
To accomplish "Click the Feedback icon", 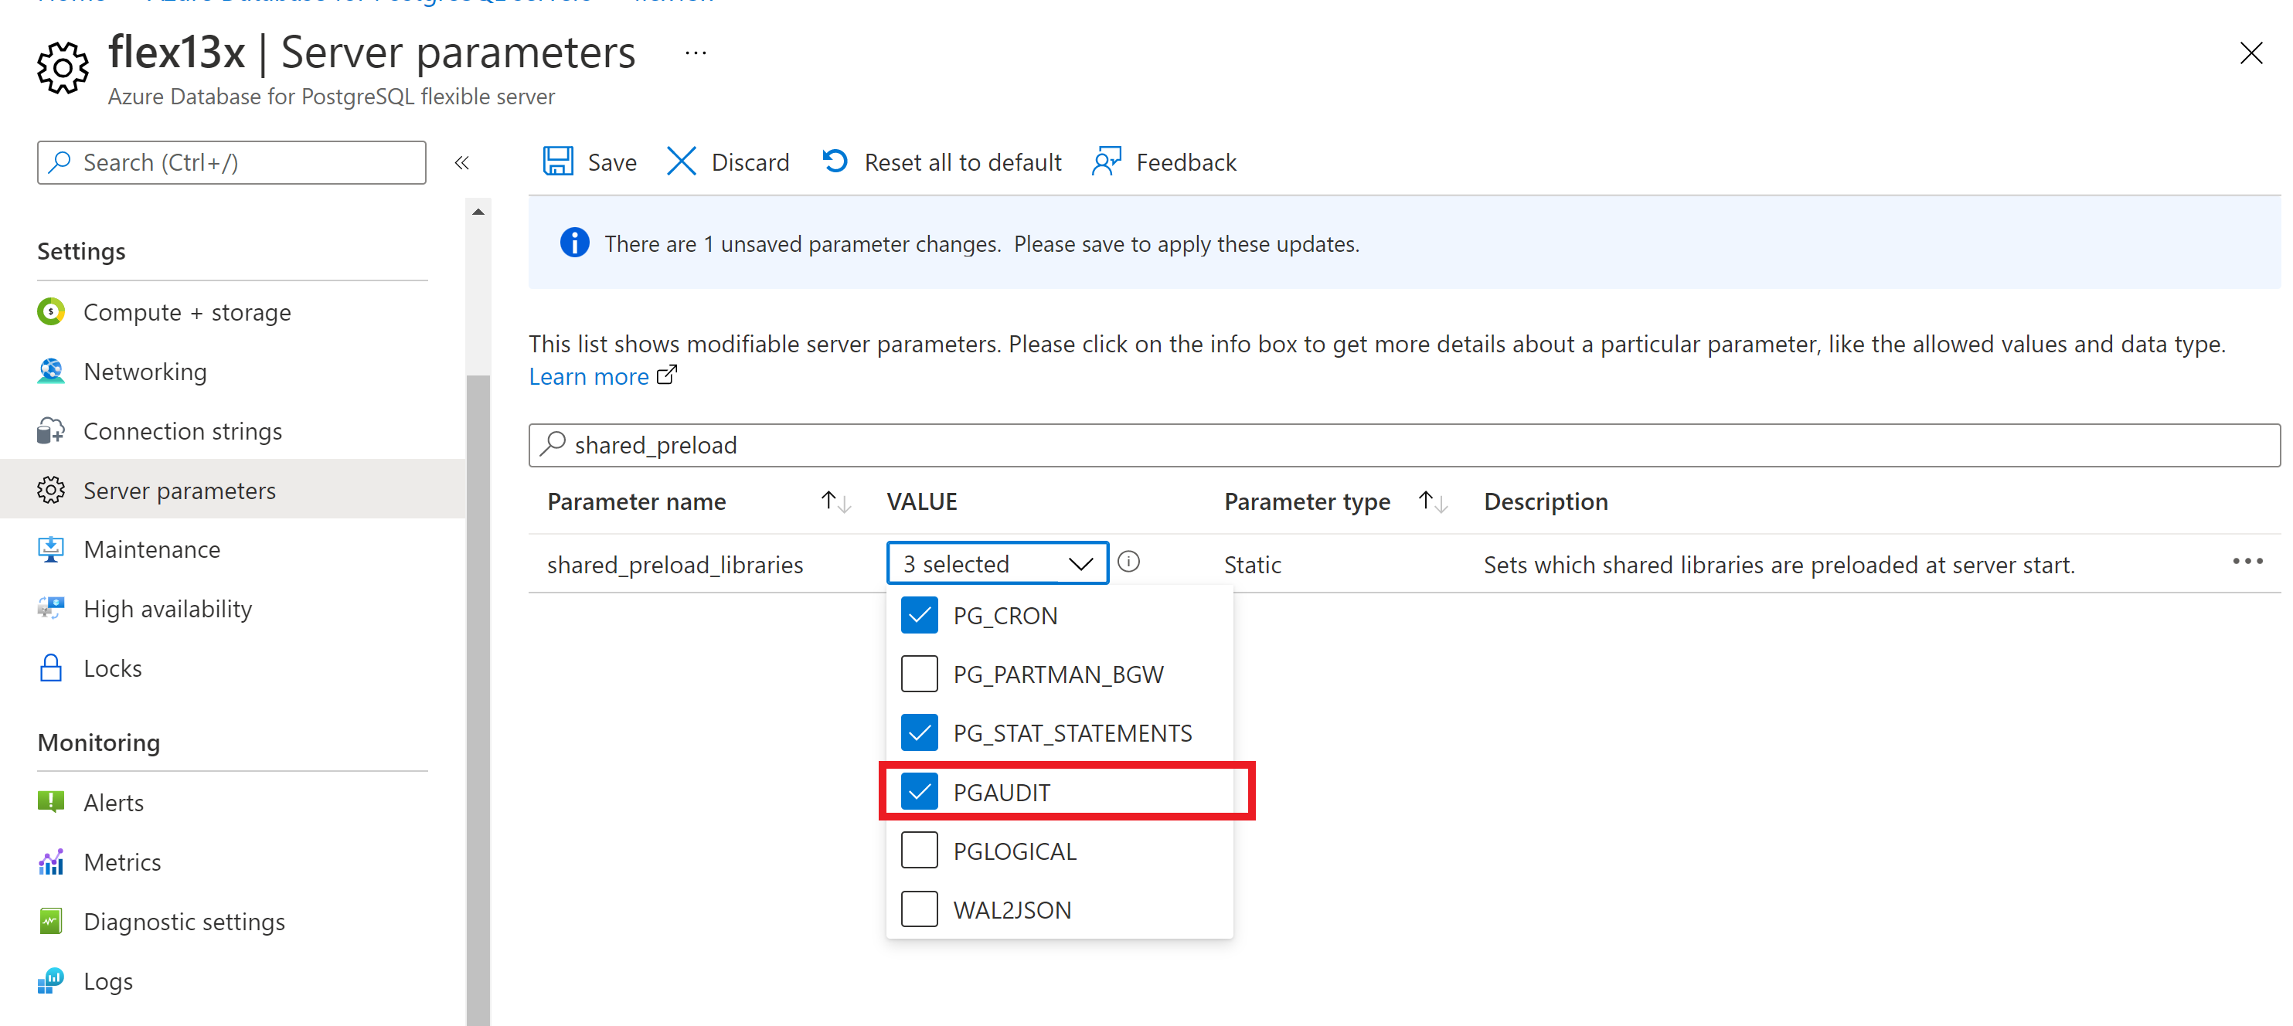I will (1107, 161).
